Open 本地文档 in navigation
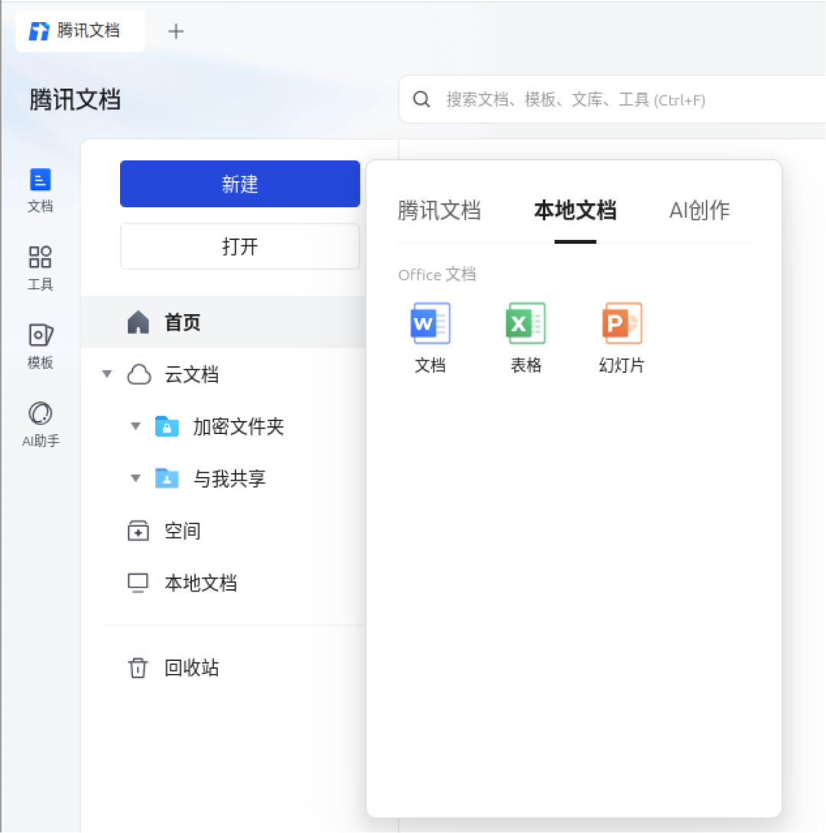This screenshot has height=833, width=826. pos(223,583)
